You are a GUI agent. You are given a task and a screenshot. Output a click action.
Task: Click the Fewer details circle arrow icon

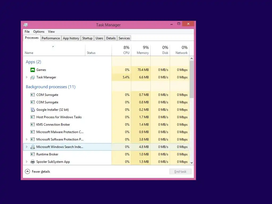point(27,172)
